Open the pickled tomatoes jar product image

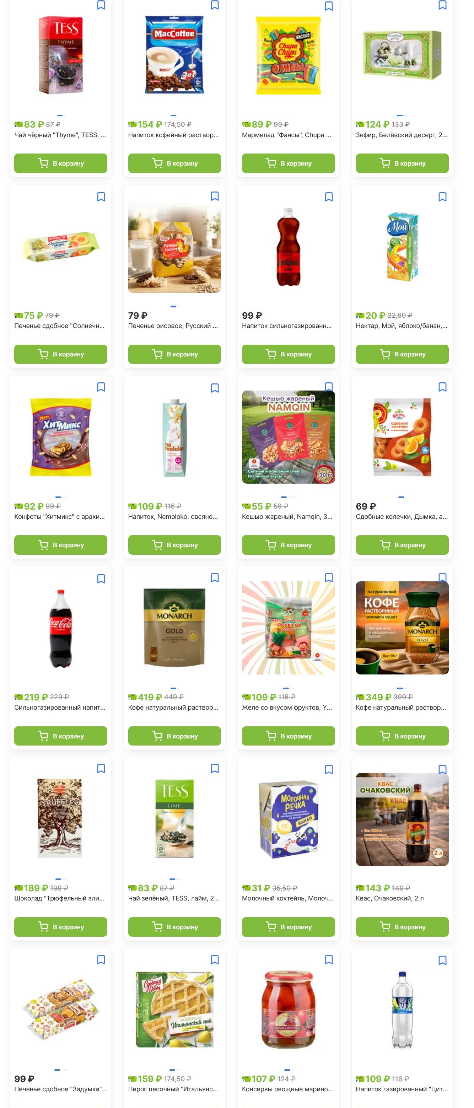288,1010
